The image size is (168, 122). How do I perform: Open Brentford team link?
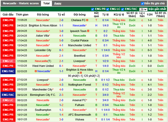(80, 56)
